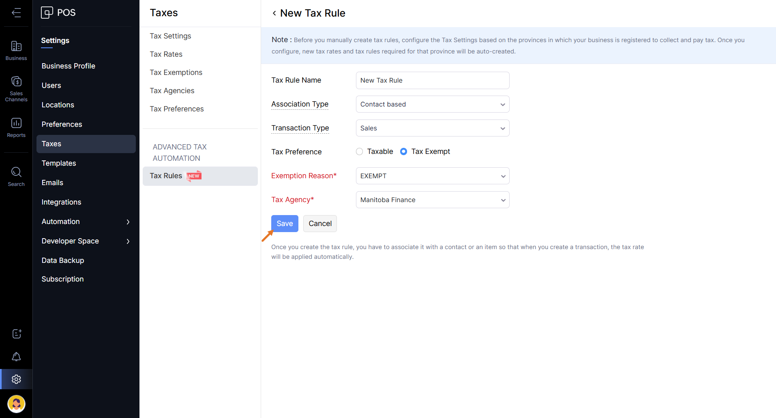
Task: Select the Taxable radio button
Action: click(359, 151)
